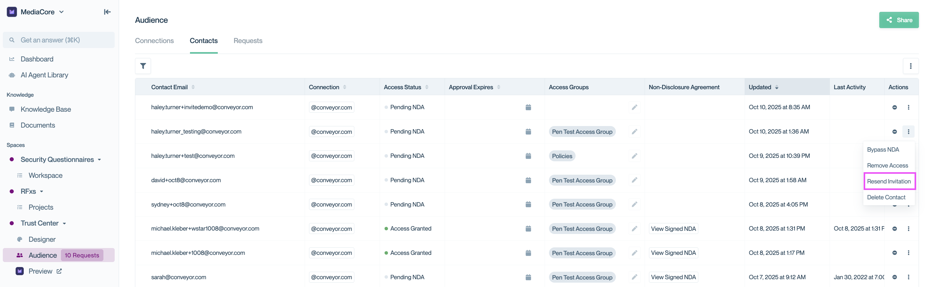The height and width of the screenshot is (287, 933).
Task: Select Resend Invitation from the context menu
Action: pos(890,181)
